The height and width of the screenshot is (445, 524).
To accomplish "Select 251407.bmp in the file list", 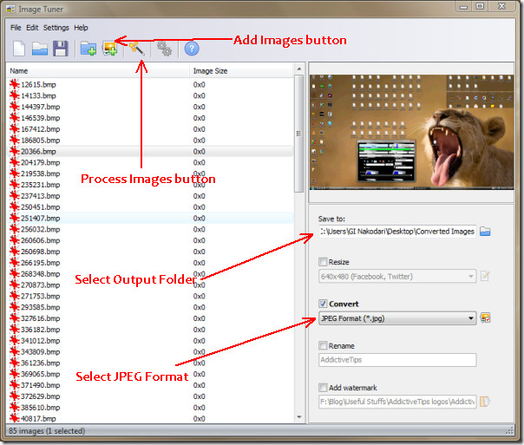I will coord(40,218).
